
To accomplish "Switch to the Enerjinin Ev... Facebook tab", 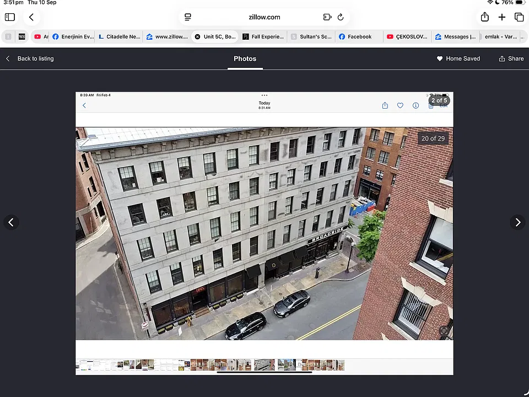I will 73,36.
